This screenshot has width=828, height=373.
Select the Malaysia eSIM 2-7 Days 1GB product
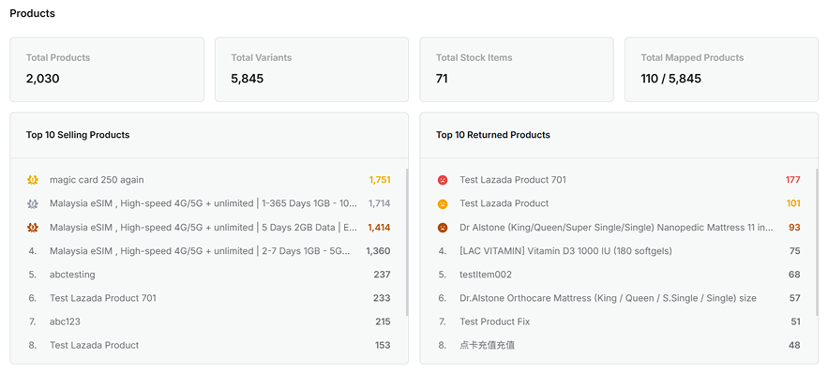(x=200, y=251)
